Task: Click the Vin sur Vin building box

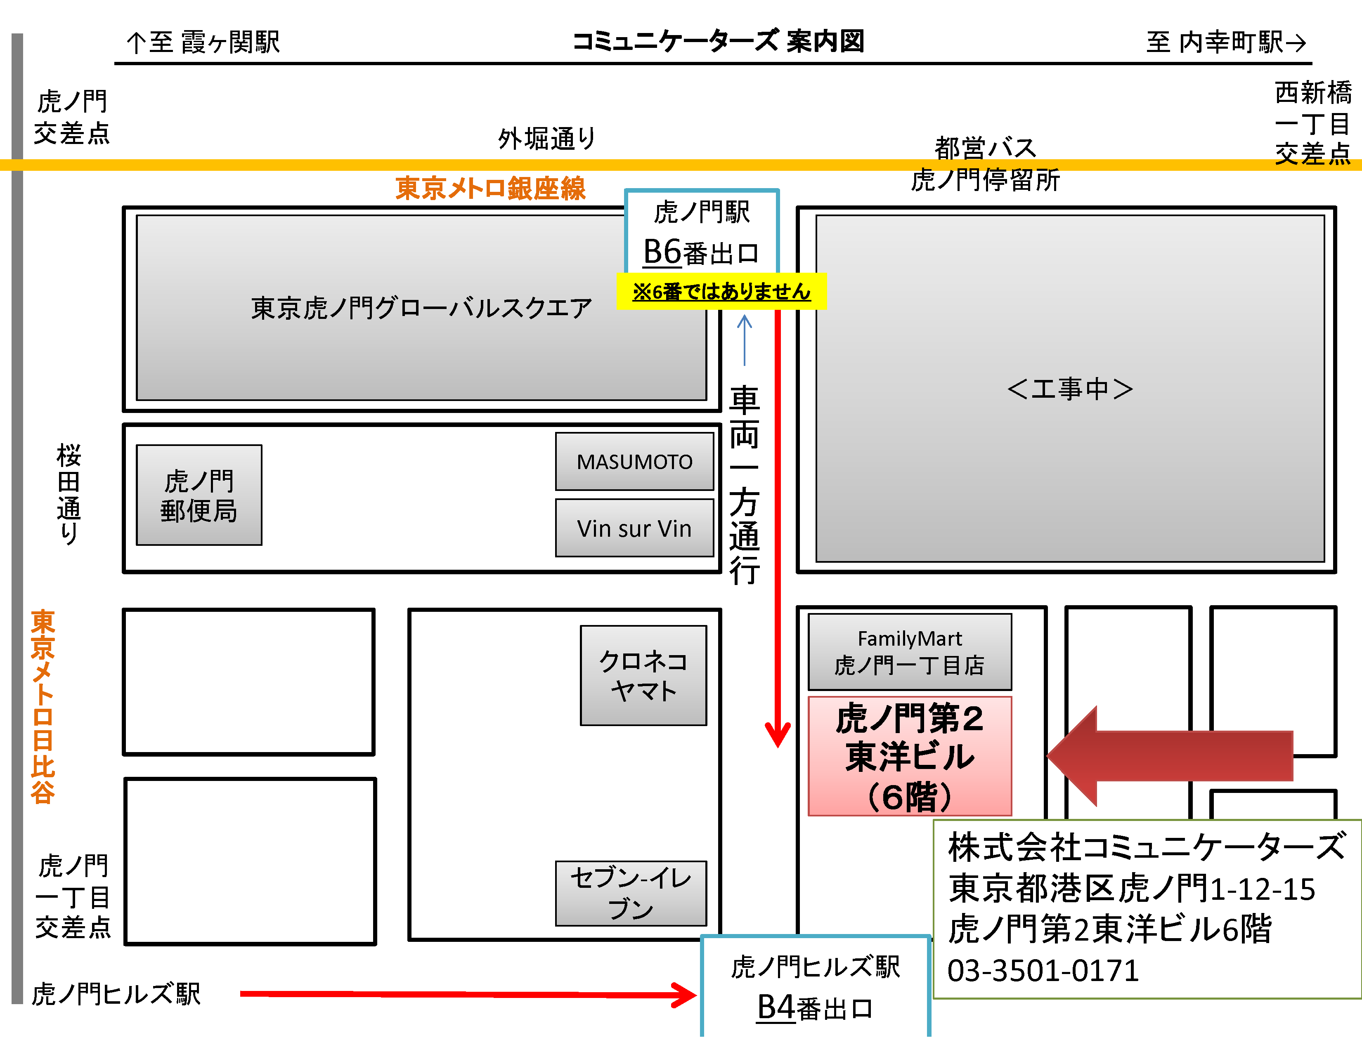Action: (634, 528)
